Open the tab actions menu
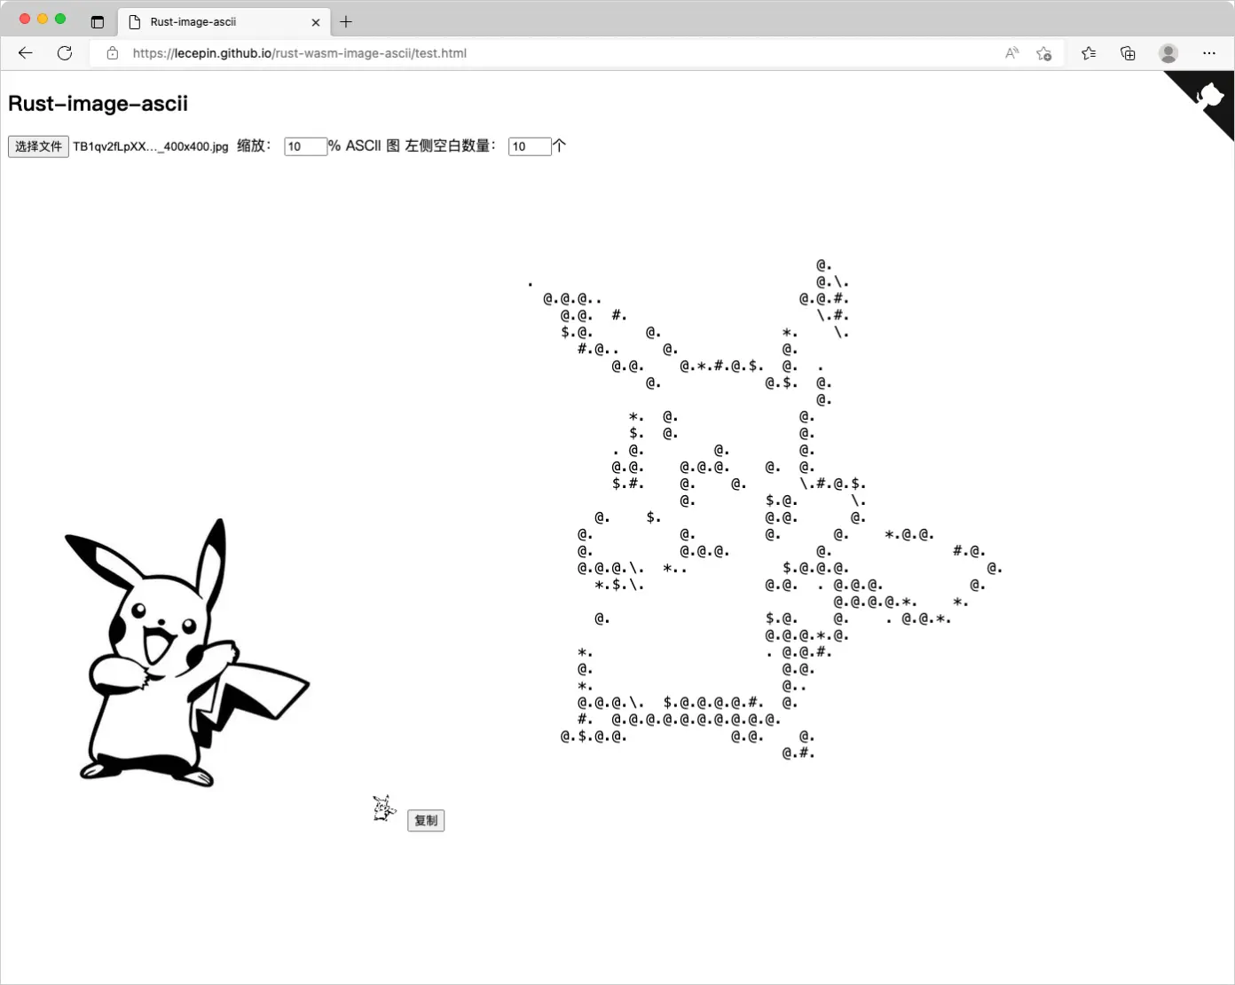Viewport: 1235px width, 985px height. pyautogui.click(x=98, y=22)
